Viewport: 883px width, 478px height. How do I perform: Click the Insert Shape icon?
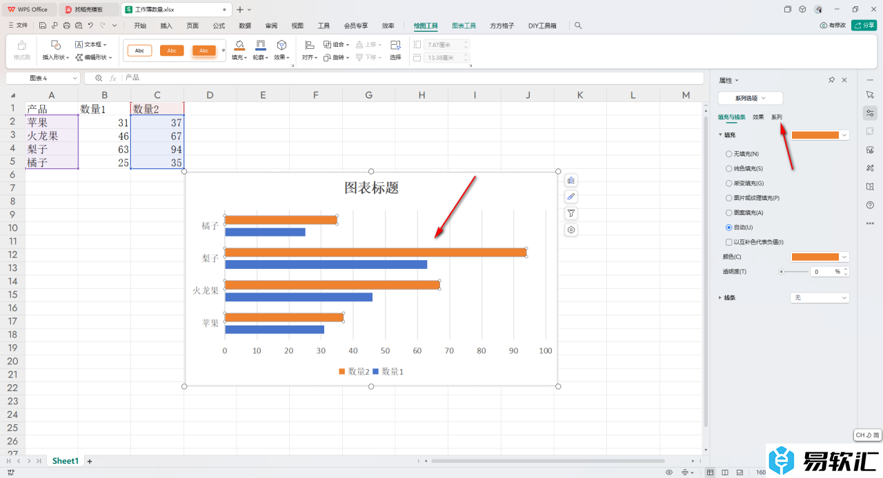tap(56, 45)
